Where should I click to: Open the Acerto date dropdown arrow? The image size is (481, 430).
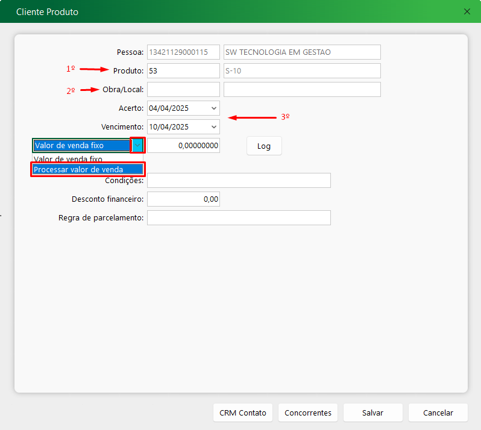pyautogui.click(x=214, y=108)
